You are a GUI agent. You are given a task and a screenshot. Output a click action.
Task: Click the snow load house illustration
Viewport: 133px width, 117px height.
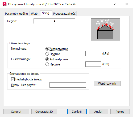coord(105,29)
